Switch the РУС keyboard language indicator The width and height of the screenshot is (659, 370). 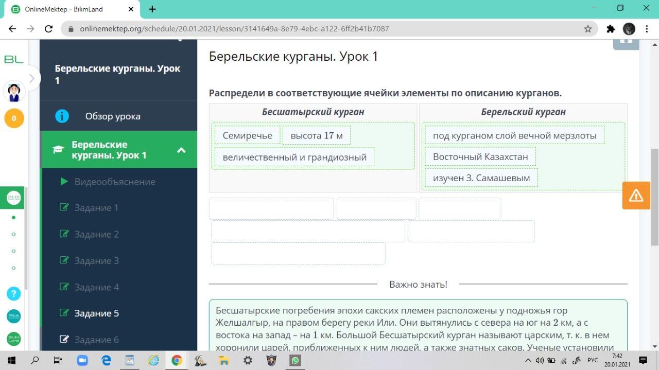[x=593, y=360]
